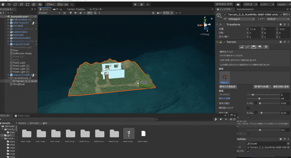Screen dimensions: 291x158
Task: Open the Terrain Settings gear tool
Action: 266,47
